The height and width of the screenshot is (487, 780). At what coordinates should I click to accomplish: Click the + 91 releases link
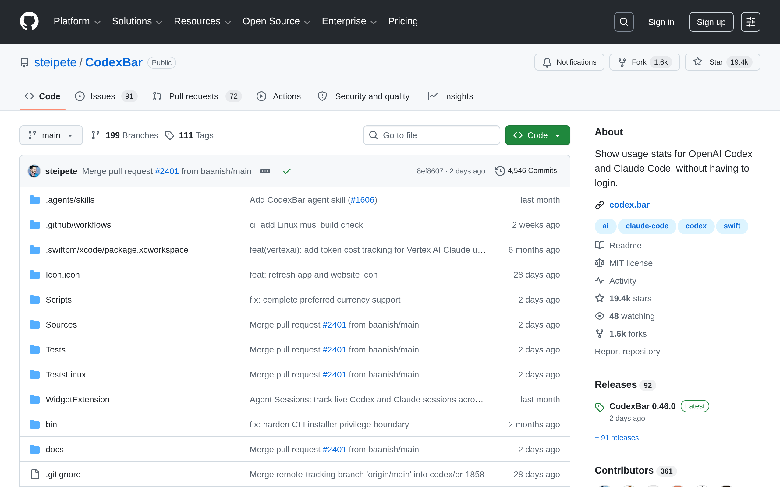tap(617, 438)
